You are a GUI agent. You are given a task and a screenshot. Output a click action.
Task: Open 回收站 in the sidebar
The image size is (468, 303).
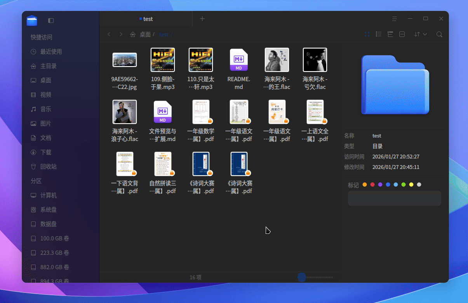49,166
